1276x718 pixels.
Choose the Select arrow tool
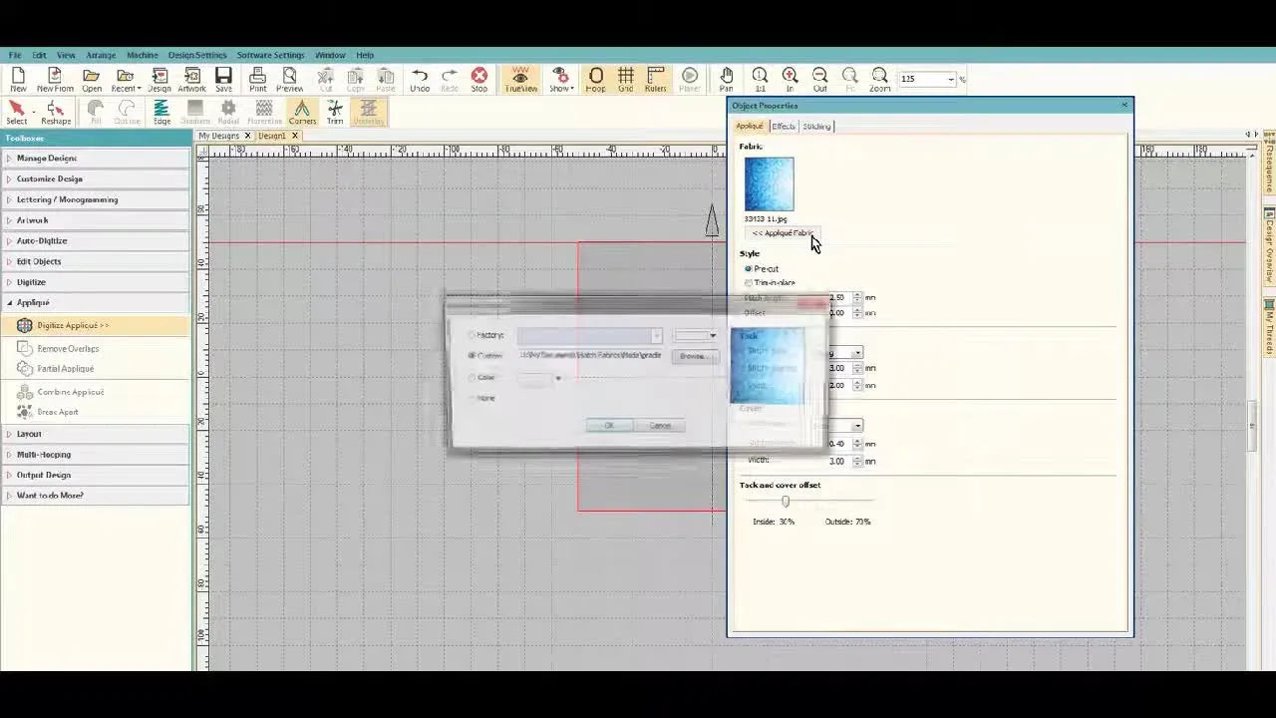(x=17, y=113)
